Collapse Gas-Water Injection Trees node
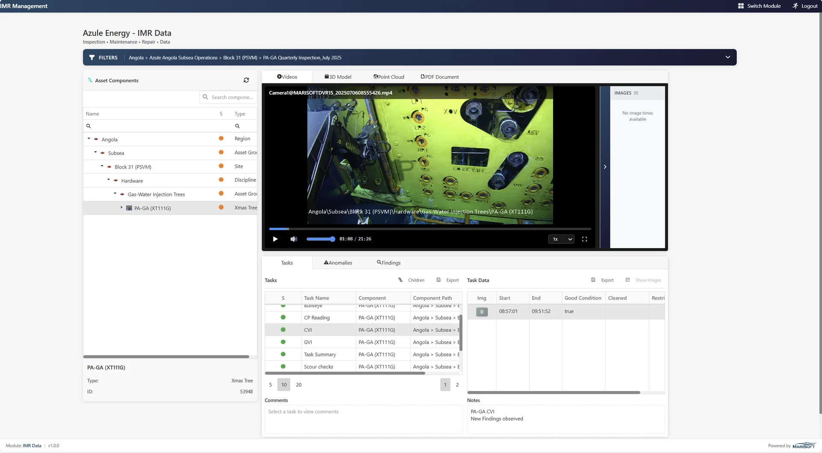Image resolution: width=822 pixels, height=453 pixels. 115,194
